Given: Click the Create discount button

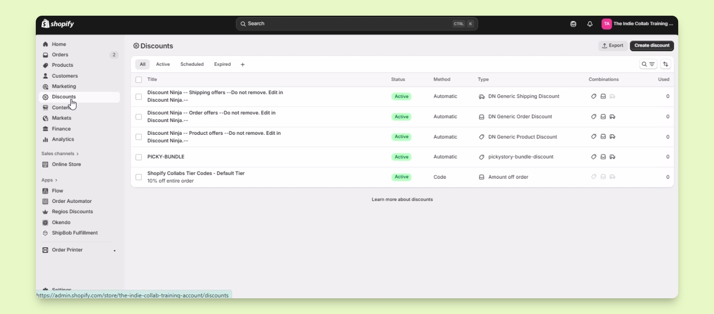Looking at the screenshot, I should [652, 46].
